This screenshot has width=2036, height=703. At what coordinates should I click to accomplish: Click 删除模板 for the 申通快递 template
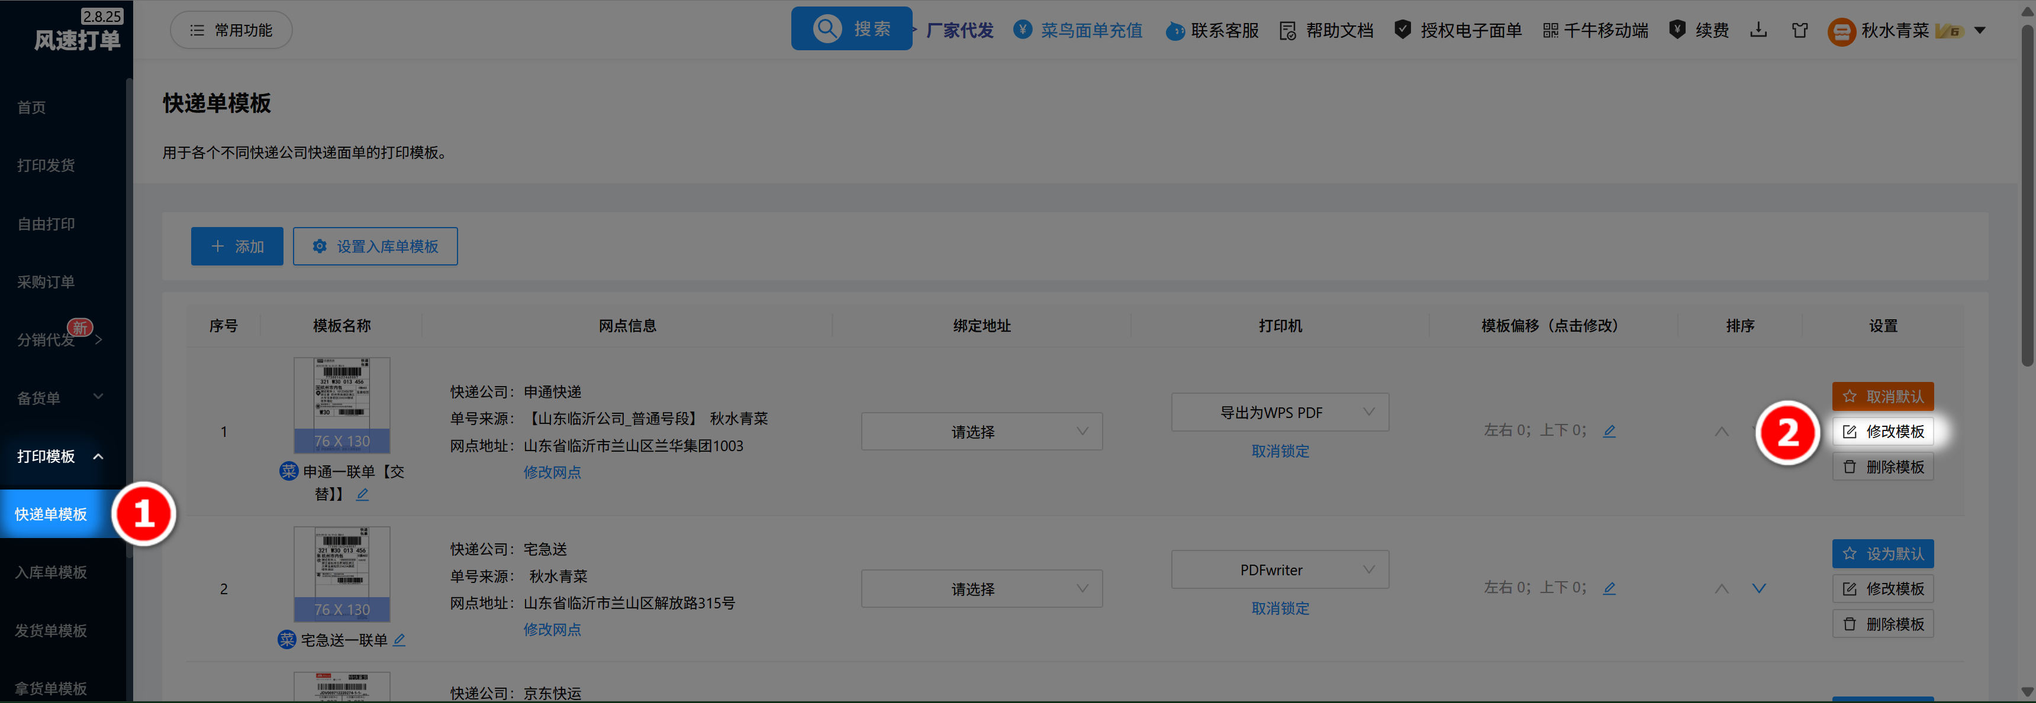coord(1883,467)
